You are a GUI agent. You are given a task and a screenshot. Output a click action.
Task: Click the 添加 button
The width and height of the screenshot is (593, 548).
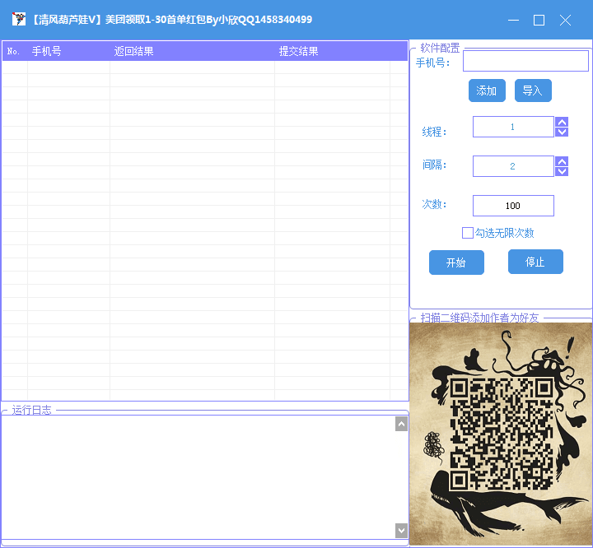[x=487, y=91]
